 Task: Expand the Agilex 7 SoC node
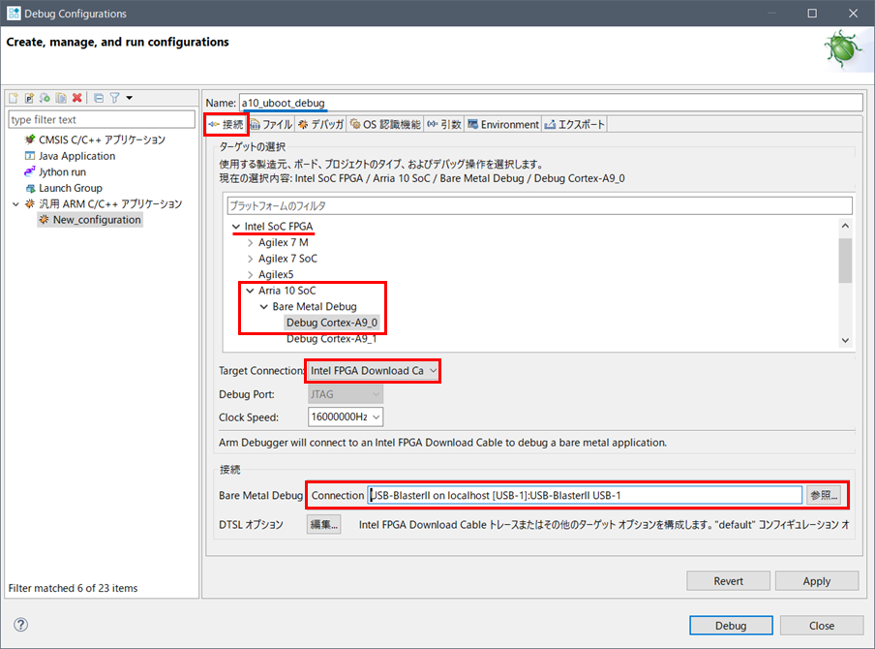tap(251, 259)
